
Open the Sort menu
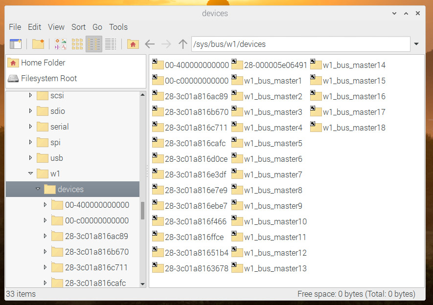point(78,27)
